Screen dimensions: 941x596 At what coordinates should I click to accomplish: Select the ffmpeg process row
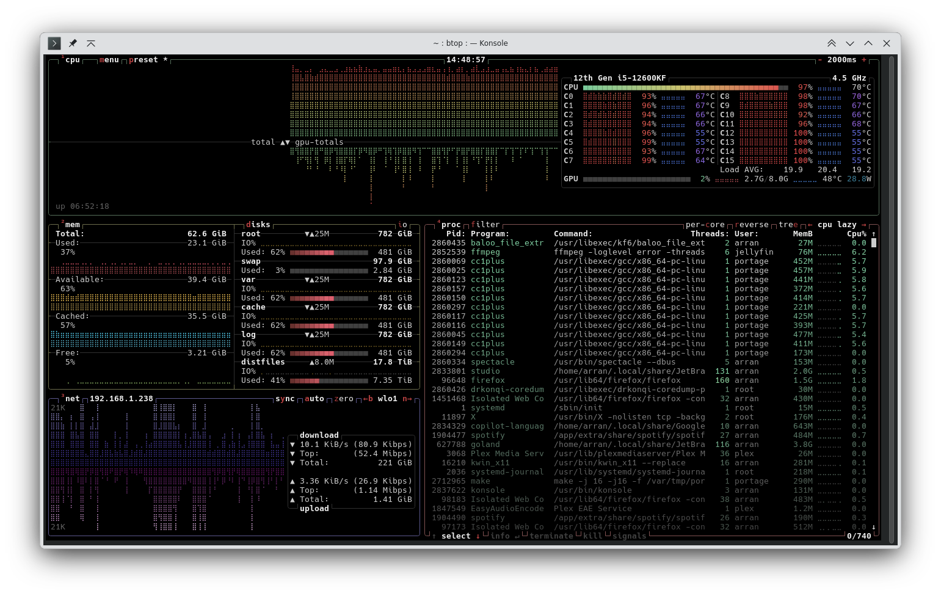[649, 252]
